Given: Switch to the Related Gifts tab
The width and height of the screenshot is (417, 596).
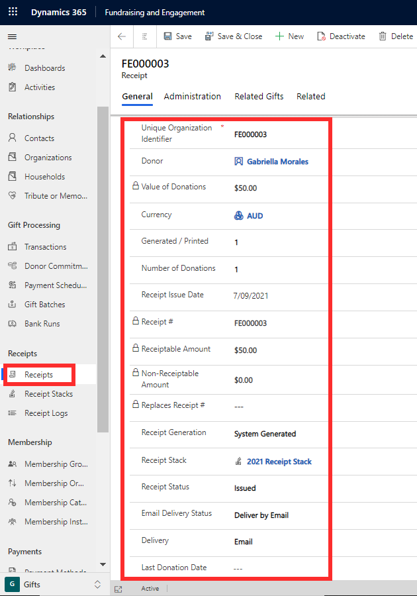Looking at the screenshot, I should pyautogui.click(x=259, y=97).
